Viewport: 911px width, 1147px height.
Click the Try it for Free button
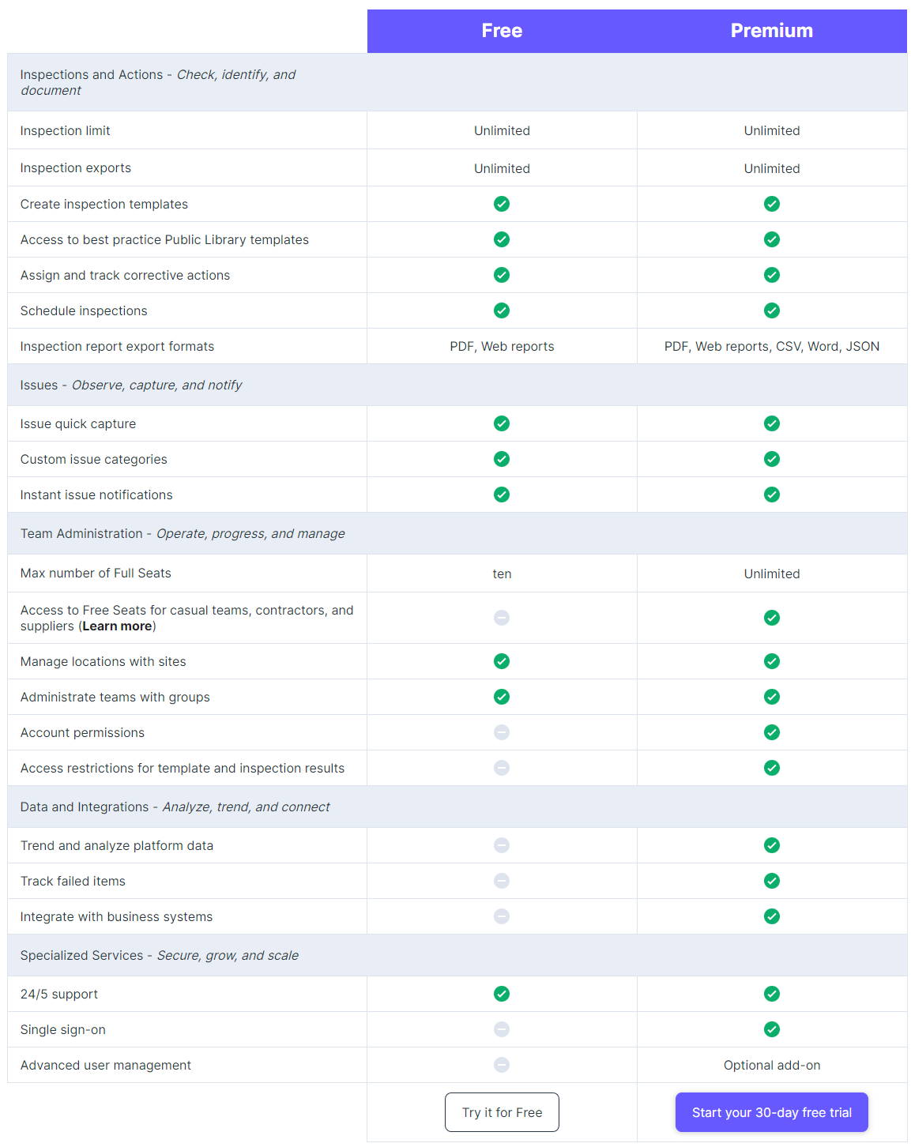tap(502, 1112)
